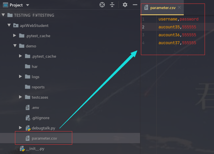Viewport: 214px width, 154px height.
Task: Close the parameter.csv tab
Action: pyautogui.click(x=179, y=8)
